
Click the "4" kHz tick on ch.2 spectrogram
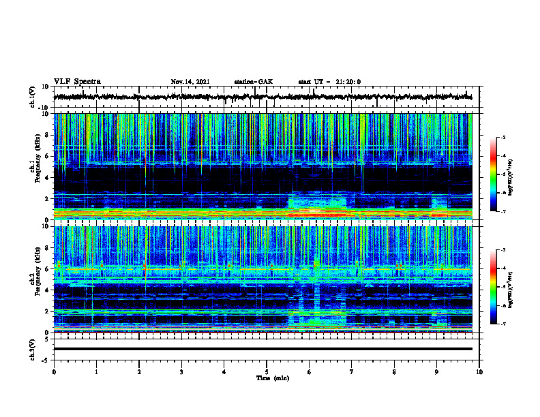point(47,290)
